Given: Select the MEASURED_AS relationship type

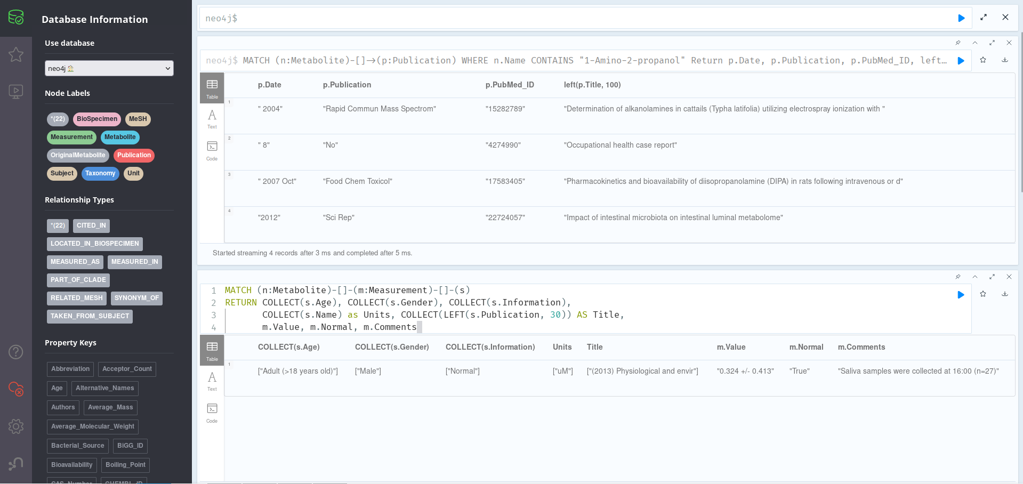Looking at the screenshot, I should pos(75,262).
